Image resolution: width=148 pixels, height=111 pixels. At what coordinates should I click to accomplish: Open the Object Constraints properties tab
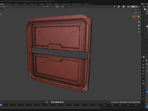pyautogui.click(x=143, y=92)
